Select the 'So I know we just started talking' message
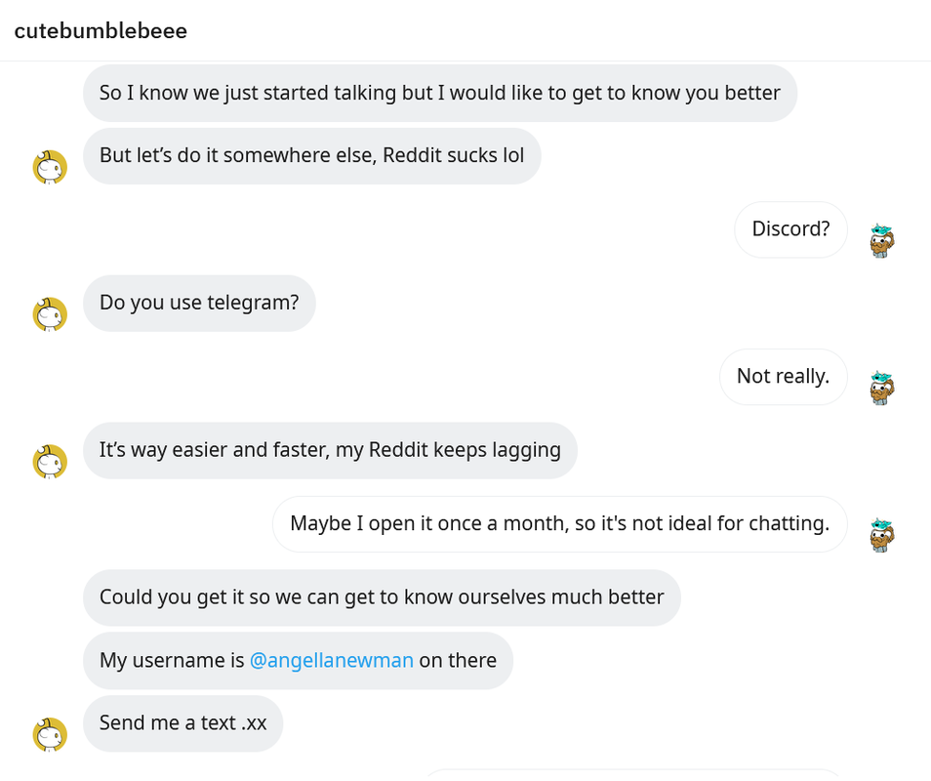Viewport: 931px width, 781px height. pos(440,94)
